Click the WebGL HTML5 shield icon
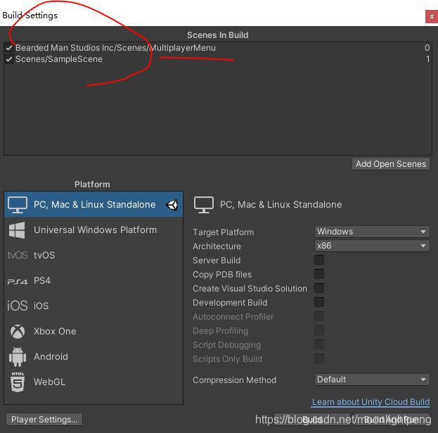This screenshot has width=438, height=433. click(x=18, y=382)
